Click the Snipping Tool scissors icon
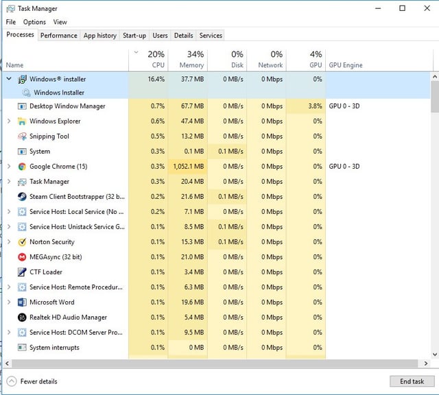The width and height of the screenshot is (439, 395). [x=22, y=136]
